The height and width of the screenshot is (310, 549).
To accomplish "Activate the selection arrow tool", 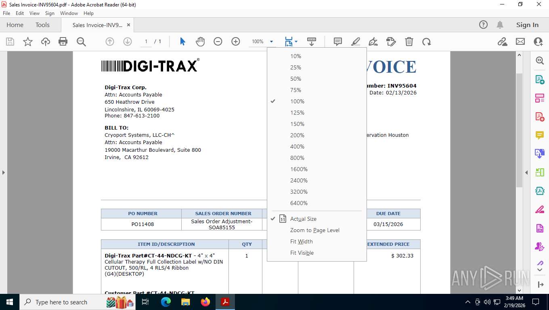I will [182, 42].
